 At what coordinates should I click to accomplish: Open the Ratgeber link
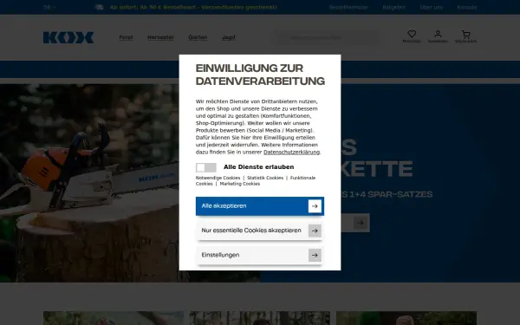pos(394,7)
